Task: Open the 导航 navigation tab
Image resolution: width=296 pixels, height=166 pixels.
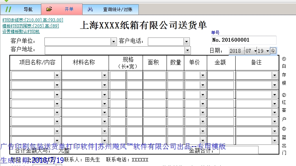Action: coord(28,9)
